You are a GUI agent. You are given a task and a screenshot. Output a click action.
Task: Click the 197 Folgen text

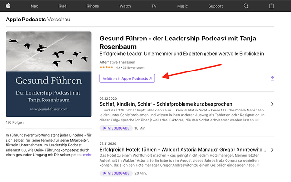pos(15,122)
